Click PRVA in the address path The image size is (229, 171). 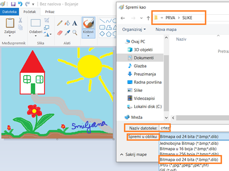170,18
